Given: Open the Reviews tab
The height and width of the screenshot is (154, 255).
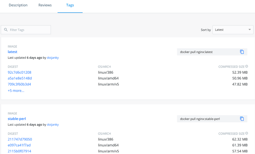Looking at the screenshot, I should tap(45, 5).
